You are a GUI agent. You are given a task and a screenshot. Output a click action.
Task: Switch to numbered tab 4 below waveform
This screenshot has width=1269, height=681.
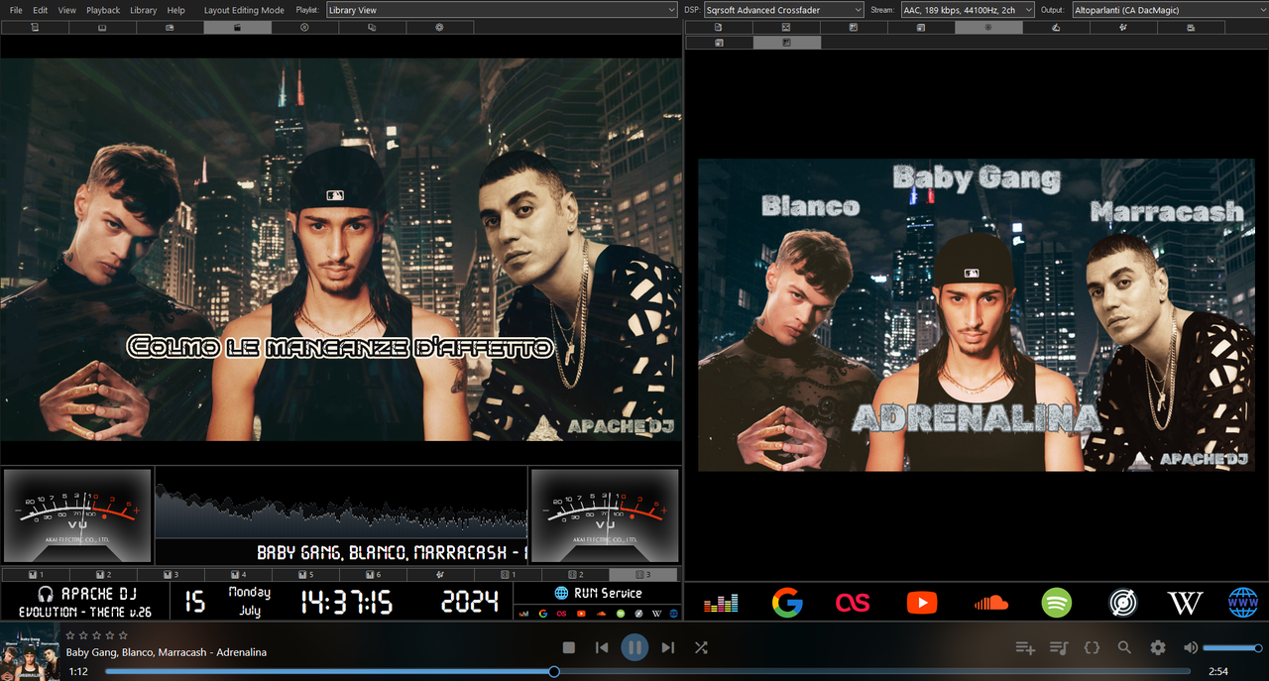[237, 575]
